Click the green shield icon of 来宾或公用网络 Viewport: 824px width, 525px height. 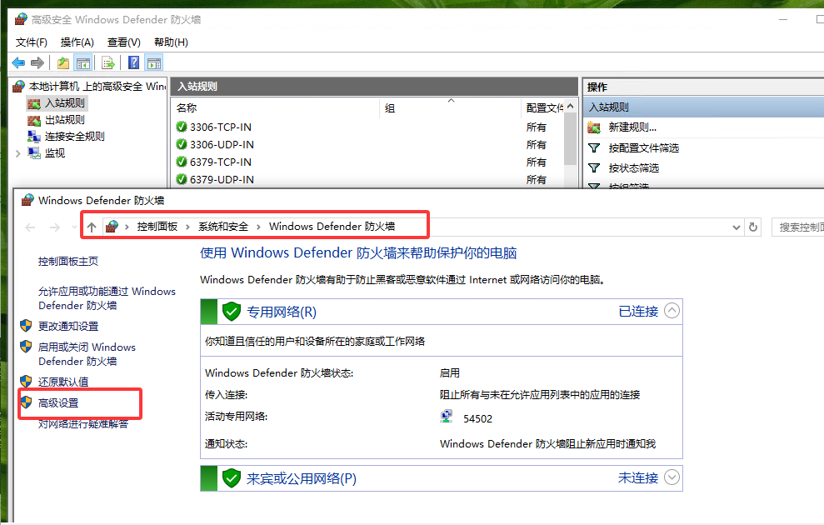[232, 478]
